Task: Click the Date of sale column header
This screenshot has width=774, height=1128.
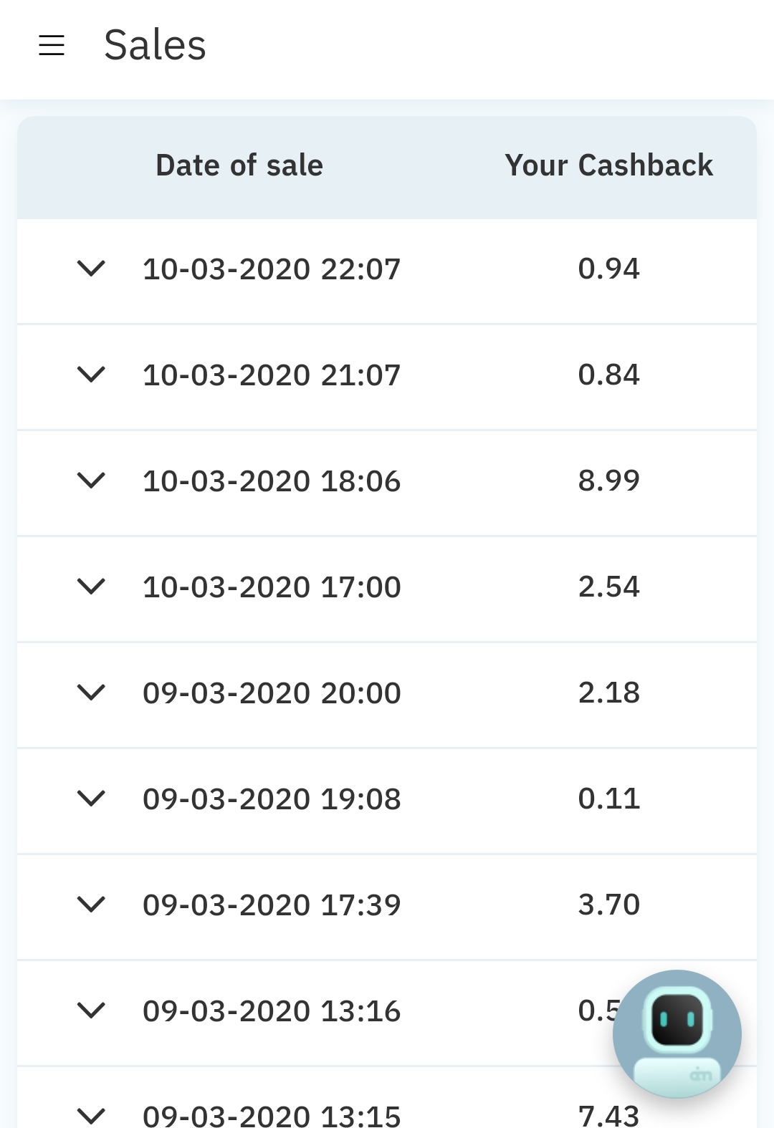Action: [239, 165]
